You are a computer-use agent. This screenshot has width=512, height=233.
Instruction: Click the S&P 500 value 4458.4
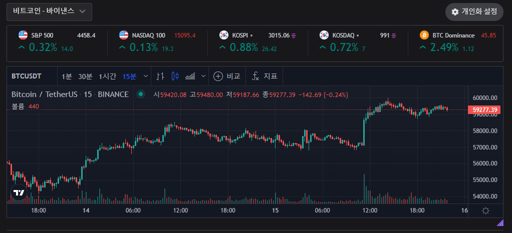[86, 35]
